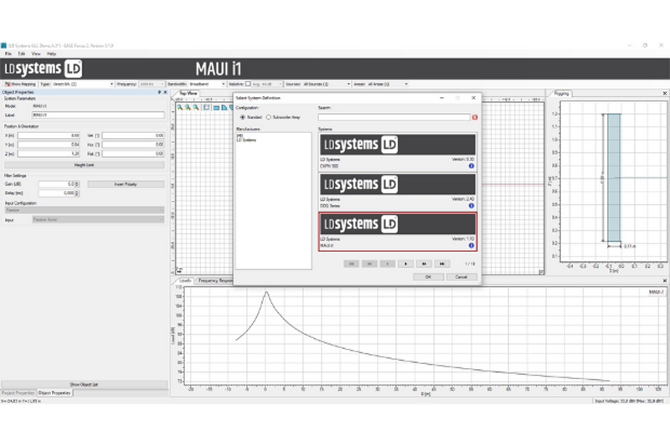The width and height of the screenshot is (670, 446).
Task: Go to next page of systems
Action: [405, 263]
